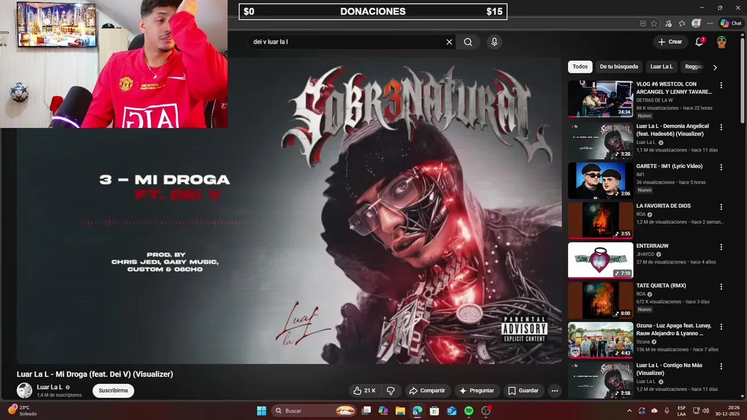Clear the YouTube search box text

click(449, 42)
